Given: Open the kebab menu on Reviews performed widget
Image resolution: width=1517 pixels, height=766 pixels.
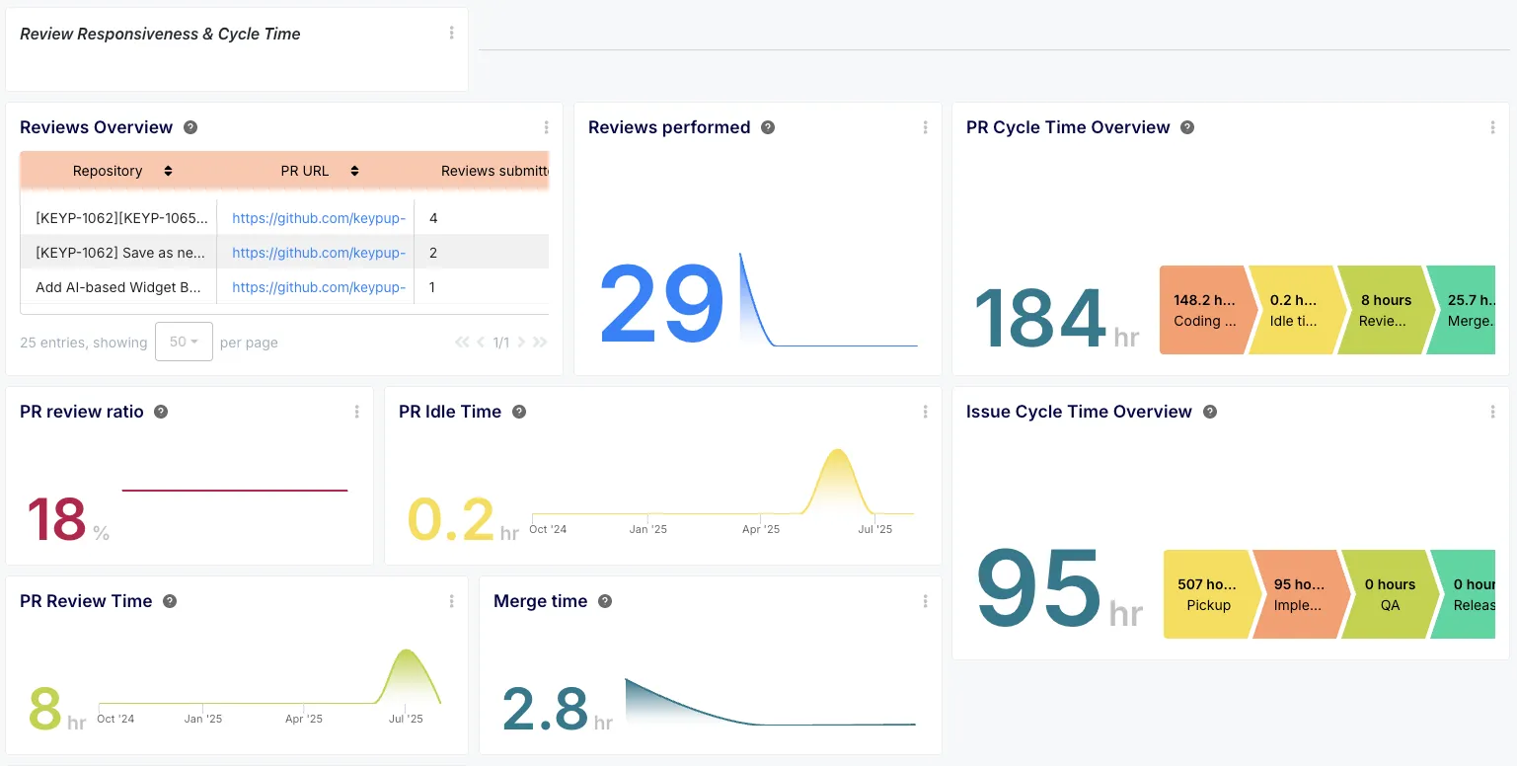Looking at the screenshot, I should [x=925, y=127].
